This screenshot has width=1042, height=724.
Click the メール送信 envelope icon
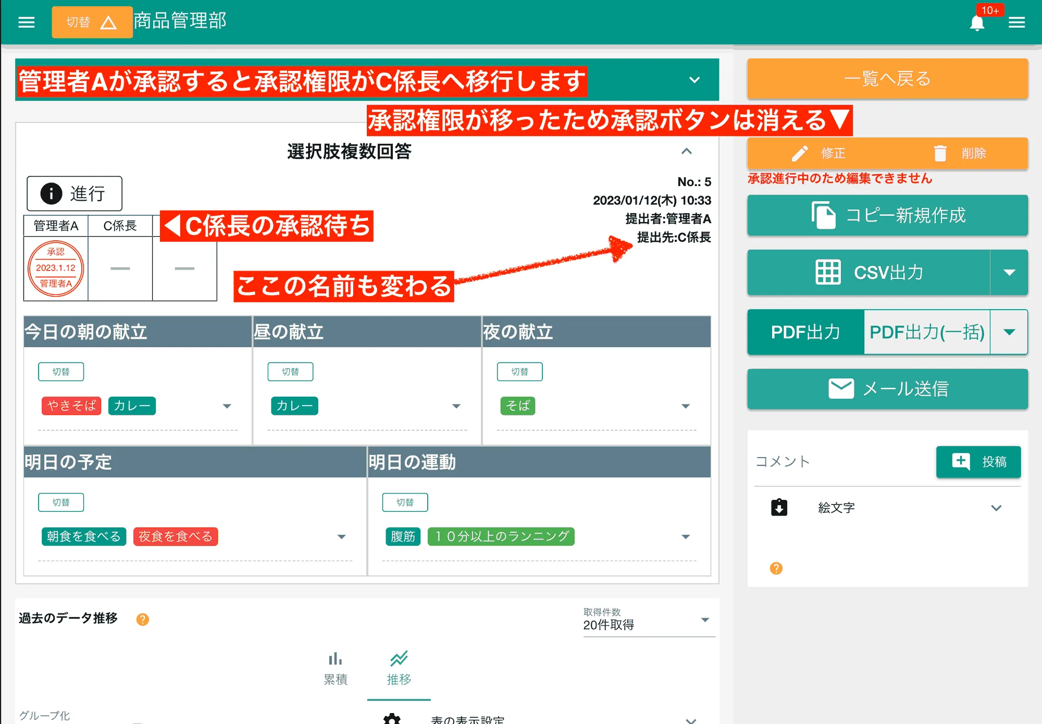point(840,389)
